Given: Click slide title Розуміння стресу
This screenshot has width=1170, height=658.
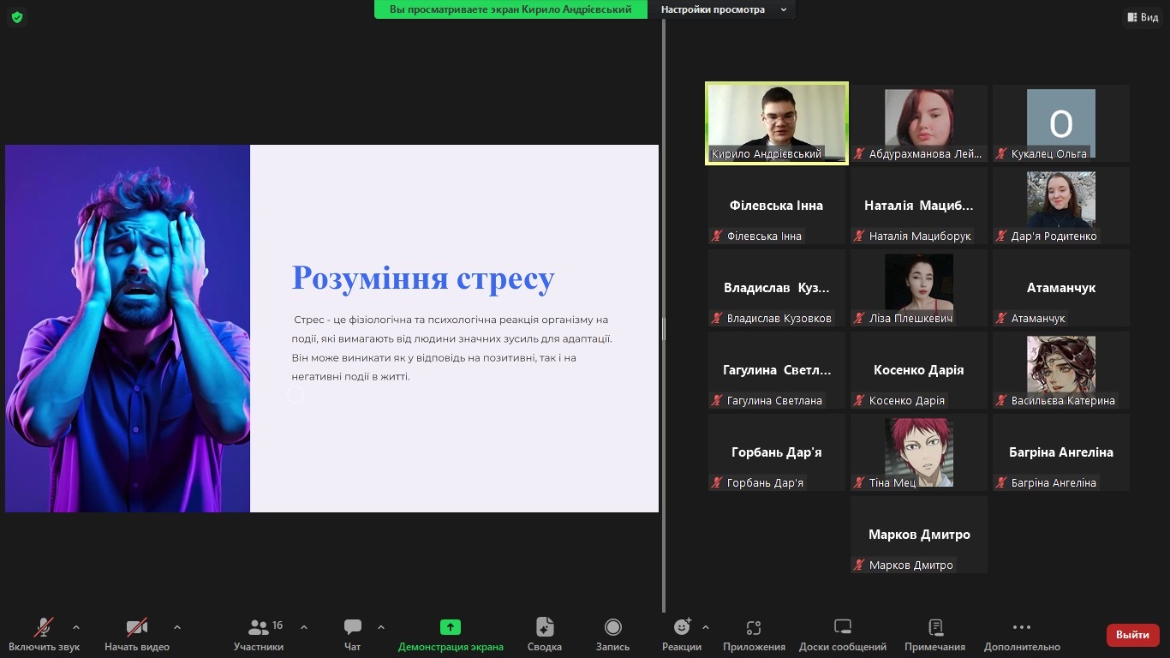Looking at the screenshot, I should (423, 278).
